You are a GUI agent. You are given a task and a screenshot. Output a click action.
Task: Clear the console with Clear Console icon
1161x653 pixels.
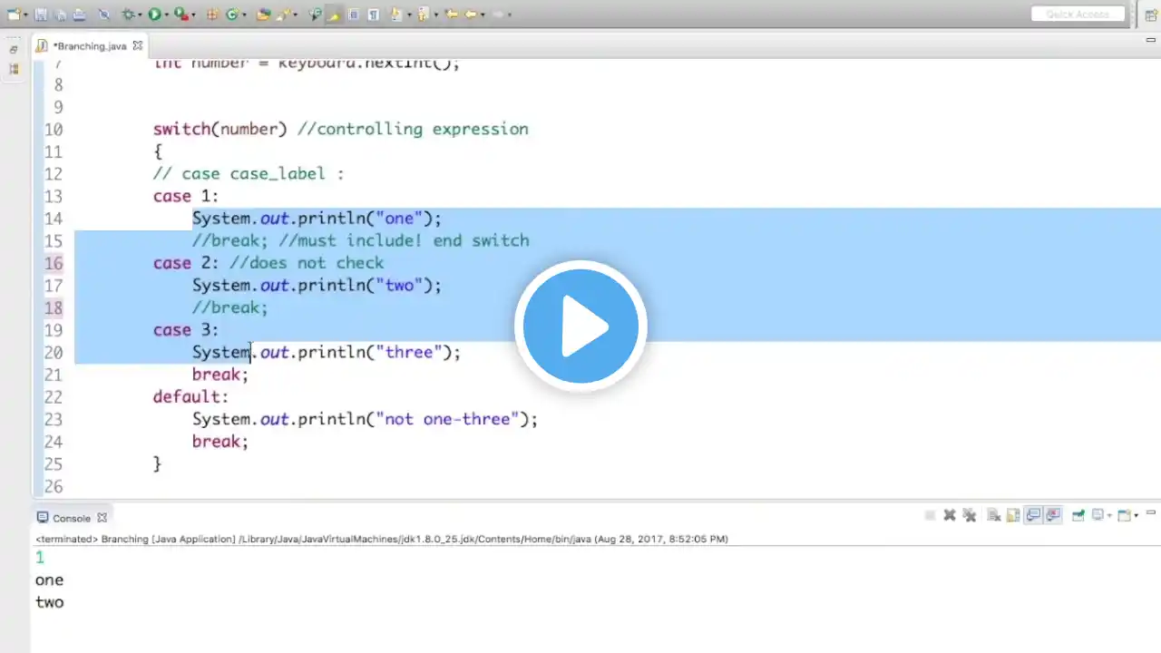[994, 515]
